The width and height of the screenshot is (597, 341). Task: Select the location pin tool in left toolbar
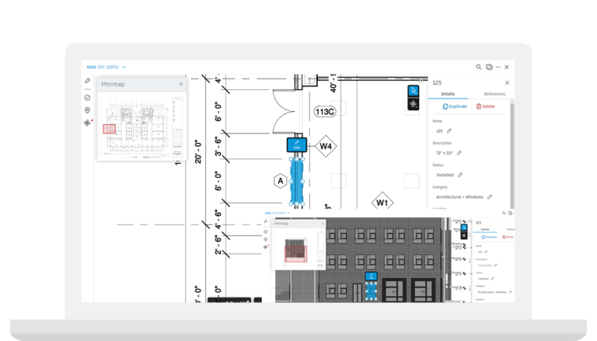[x=87, y=110]
